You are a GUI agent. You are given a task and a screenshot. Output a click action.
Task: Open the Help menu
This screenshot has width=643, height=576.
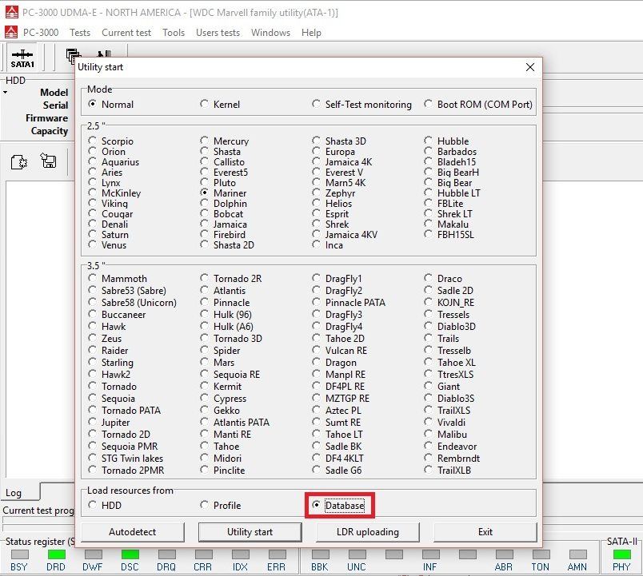coord(311,33)
